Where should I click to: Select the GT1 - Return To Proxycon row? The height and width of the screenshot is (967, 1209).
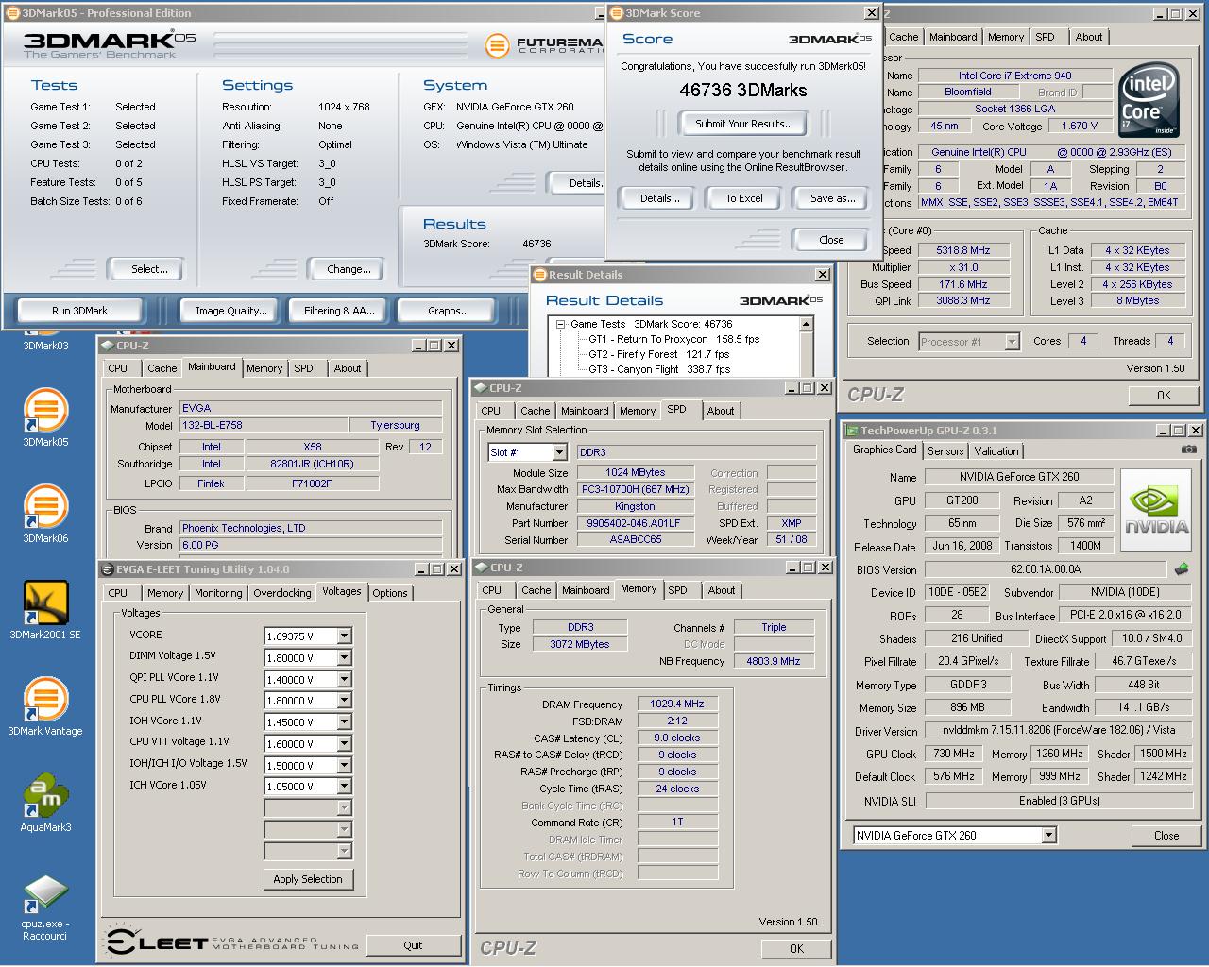(x=673, y=339)
